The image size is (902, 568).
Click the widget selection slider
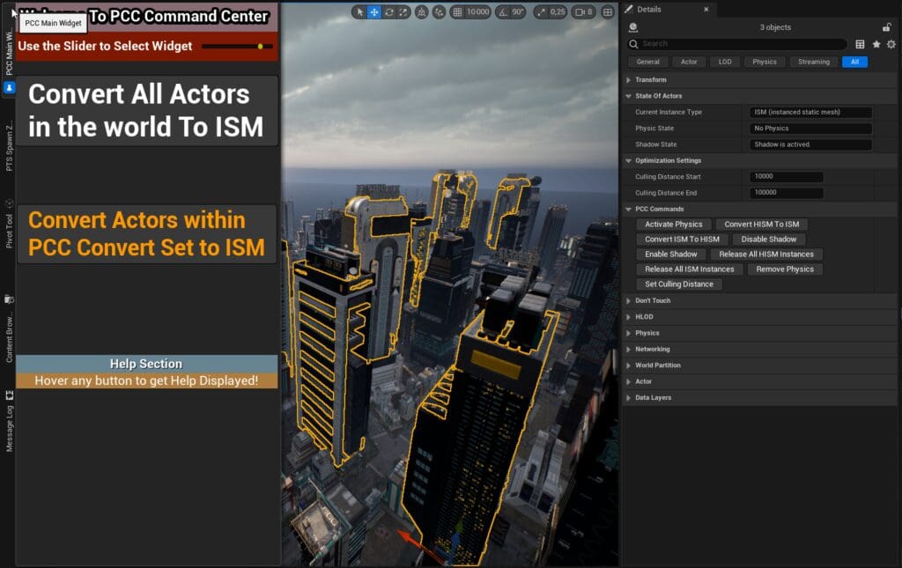coord(237,46)
